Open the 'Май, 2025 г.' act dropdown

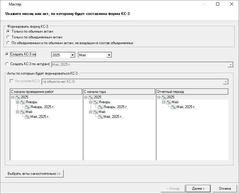coord(230,65)
